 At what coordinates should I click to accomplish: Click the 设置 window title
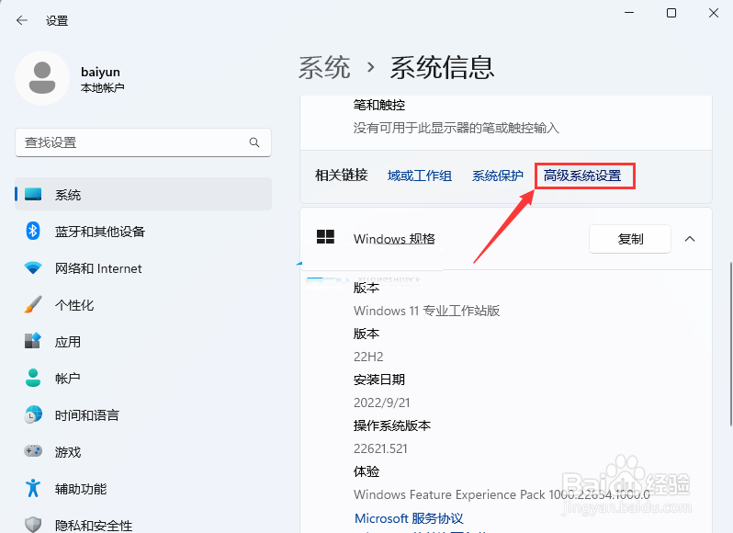click(57, 20)
